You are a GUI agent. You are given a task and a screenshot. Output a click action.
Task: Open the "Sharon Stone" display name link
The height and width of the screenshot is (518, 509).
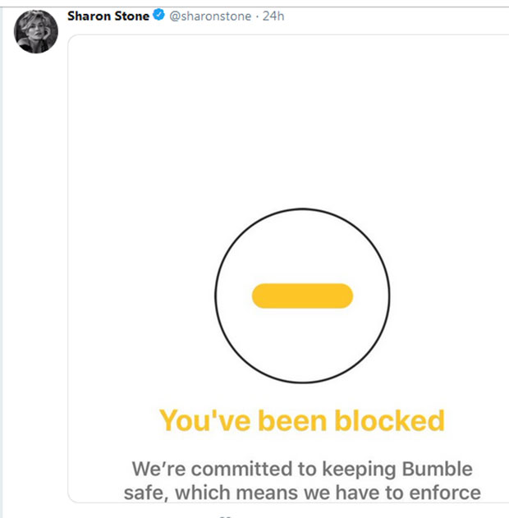(x=109, y=16)
